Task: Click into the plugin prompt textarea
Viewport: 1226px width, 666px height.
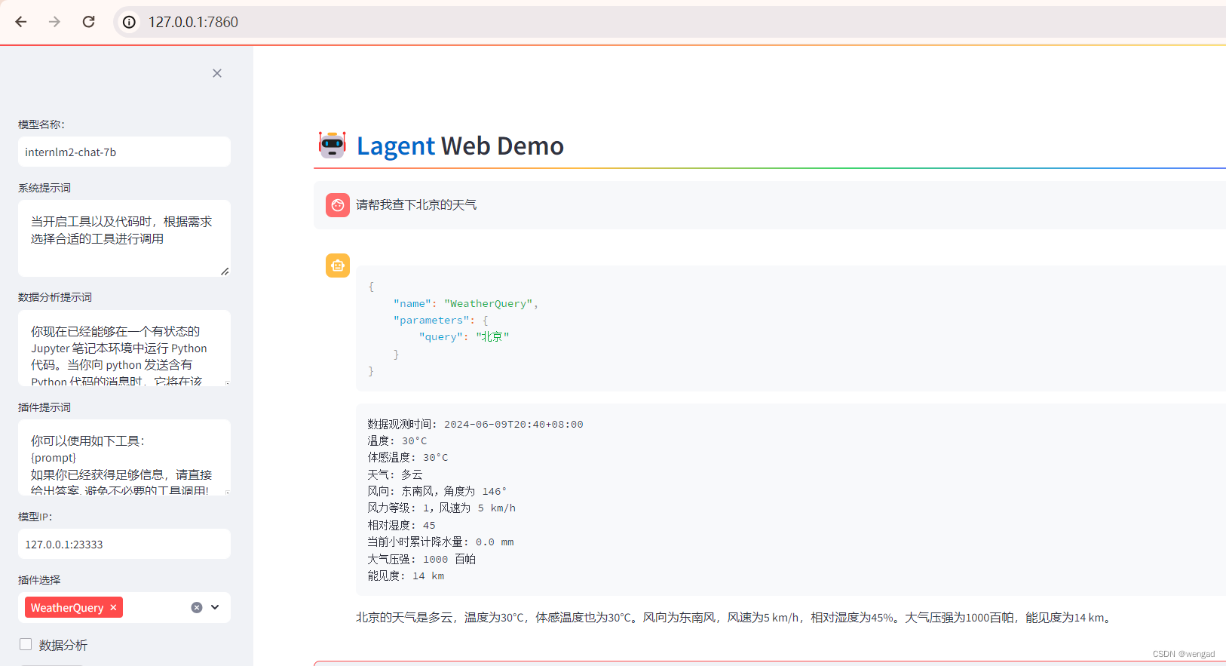Action: pyautogui.click(x=124, y=457)
